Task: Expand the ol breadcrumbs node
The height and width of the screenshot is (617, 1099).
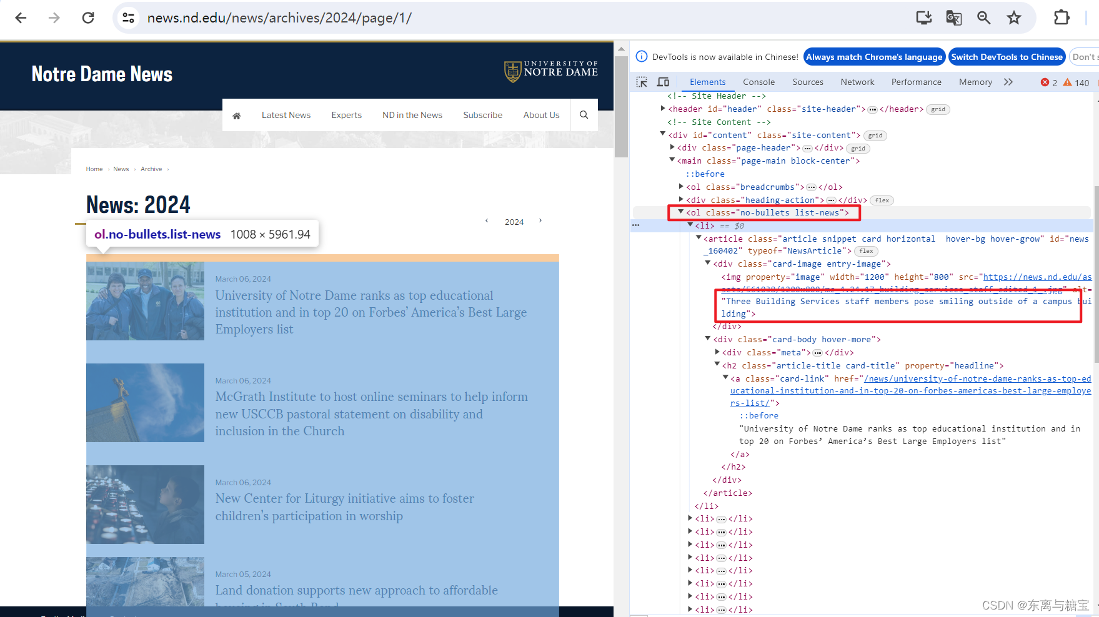Action: [681, 186]
